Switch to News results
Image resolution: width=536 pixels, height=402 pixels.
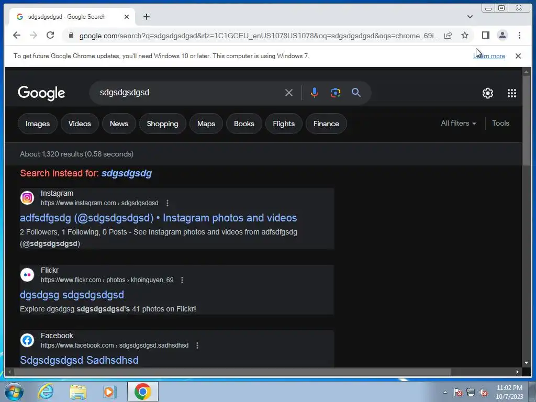(119, 124)
